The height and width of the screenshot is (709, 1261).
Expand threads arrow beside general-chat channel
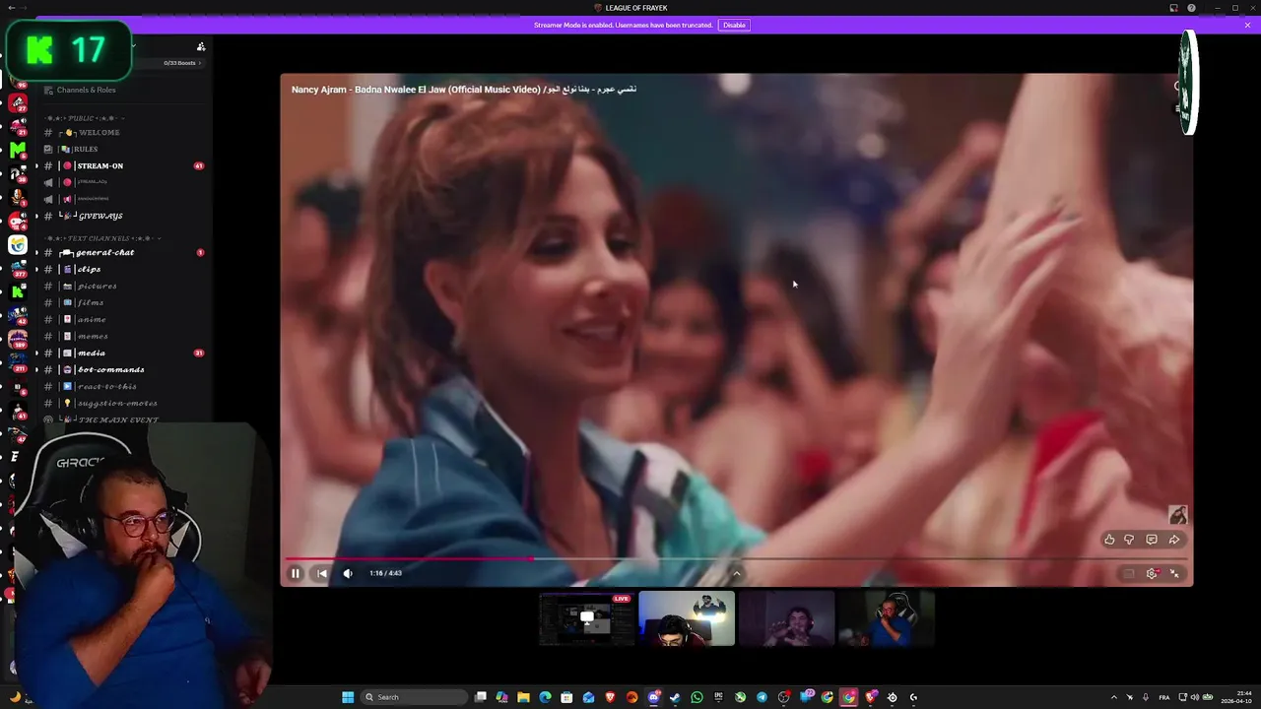(x=37, y=252)
